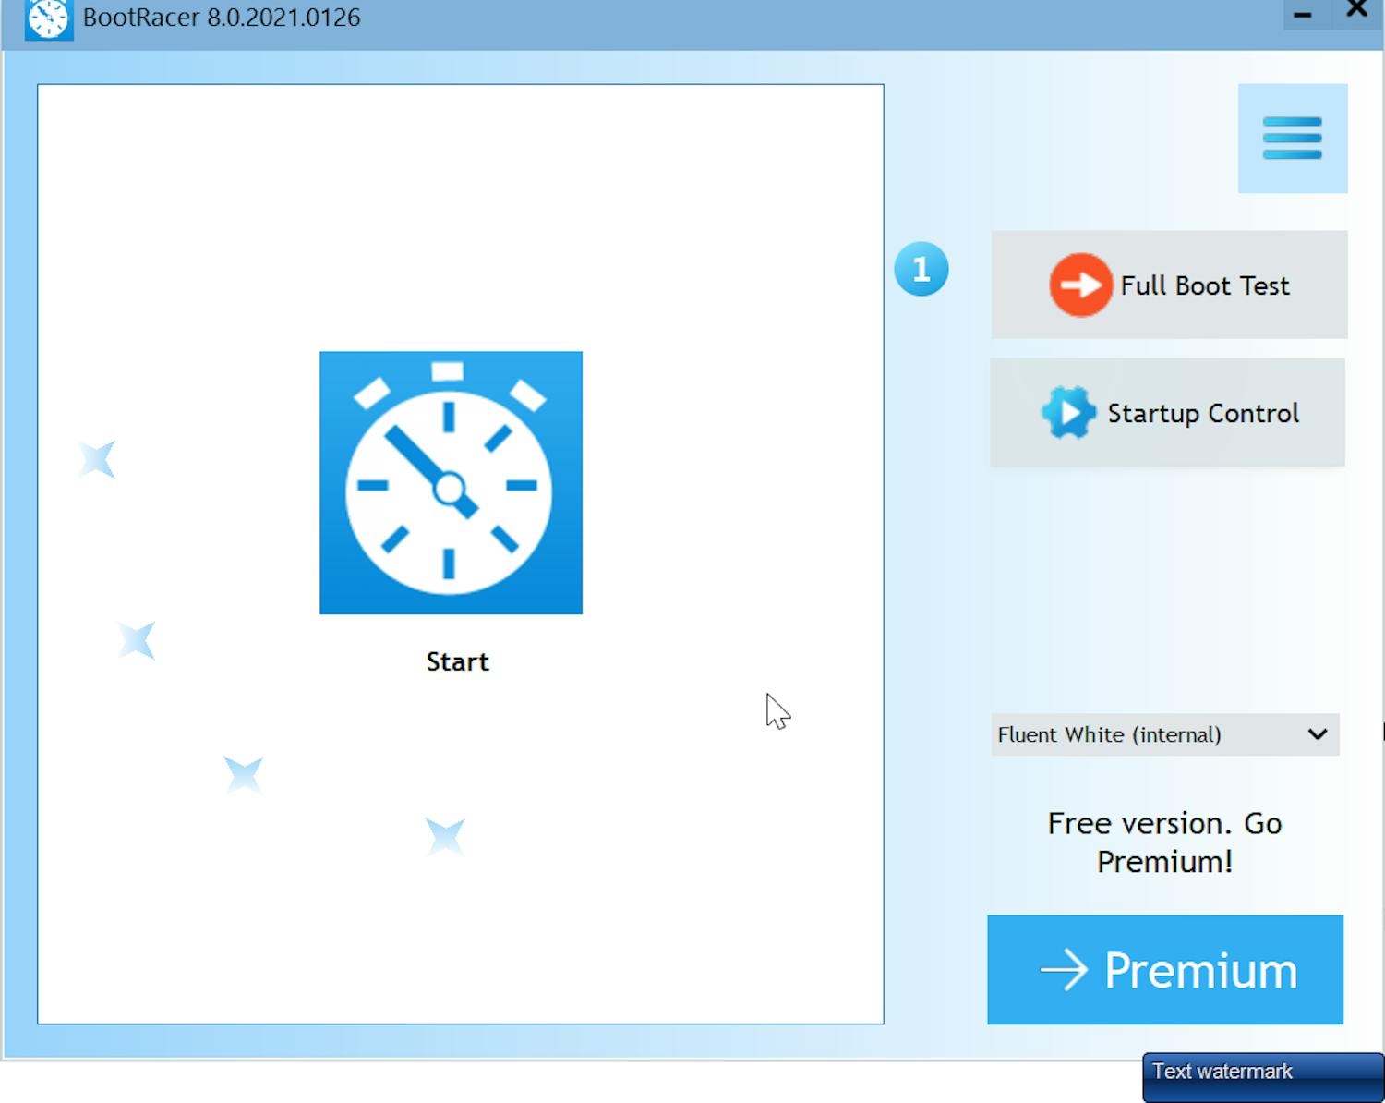Screen dimensions: 1385x1103
Task: Click the large stopwatch Start icon
Action: (x=451, y=482)
